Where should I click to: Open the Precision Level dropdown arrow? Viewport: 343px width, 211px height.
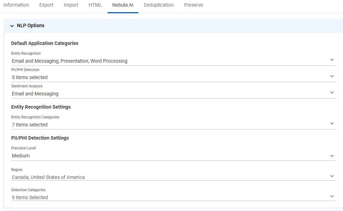pos(332,156)
